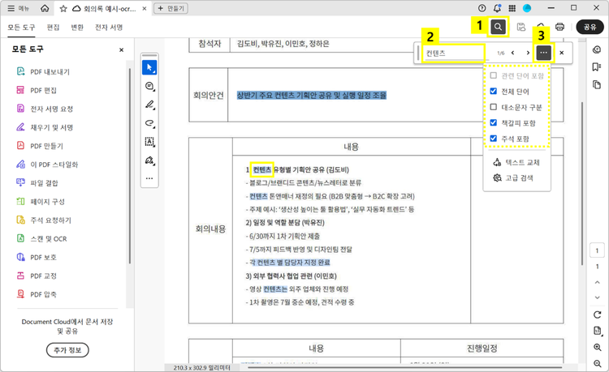The image size is (609, 372).
Task: Open PDF 압축 tool
Action: tap(37, 294)
